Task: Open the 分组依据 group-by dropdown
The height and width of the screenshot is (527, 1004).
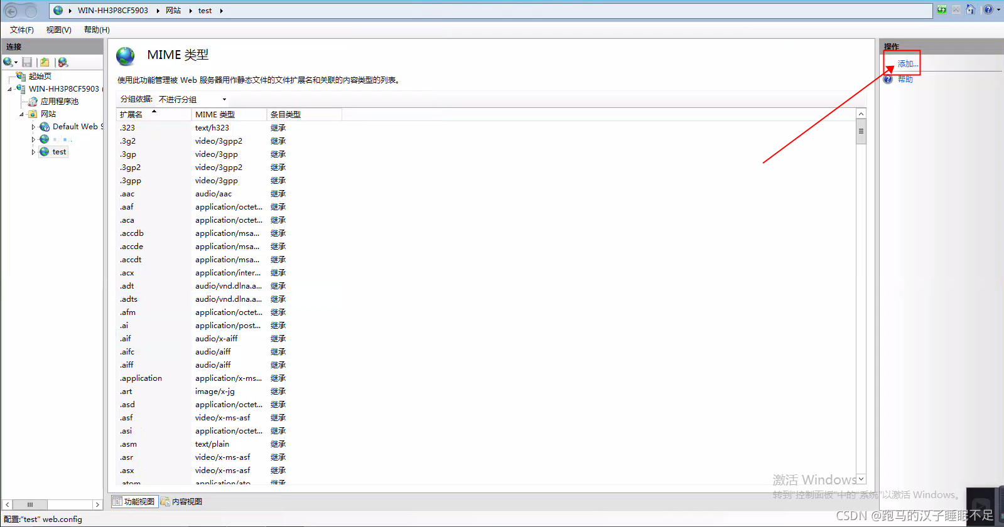Action: [192, 99]
